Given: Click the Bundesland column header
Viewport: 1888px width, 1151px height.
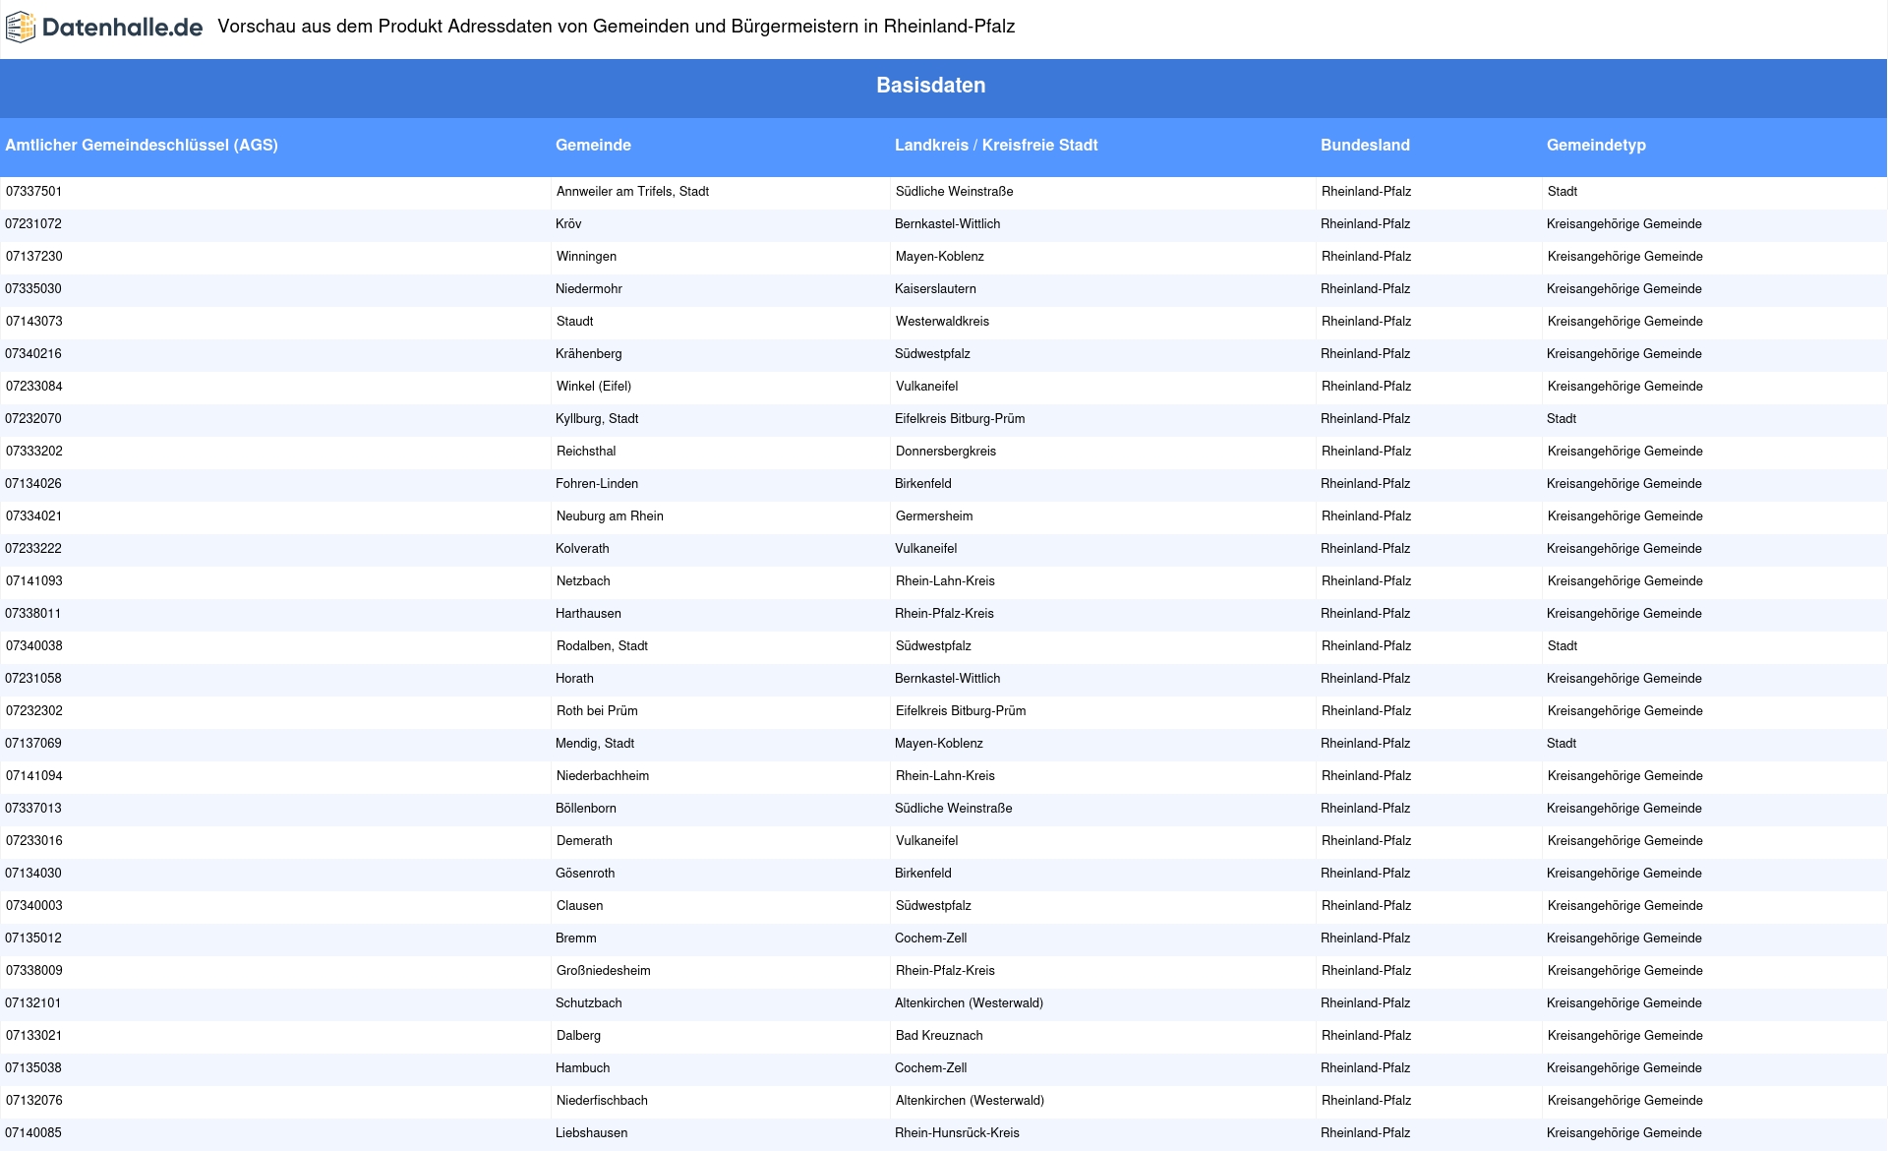Looking at the screenshot, I should [x=1365, y=145].
